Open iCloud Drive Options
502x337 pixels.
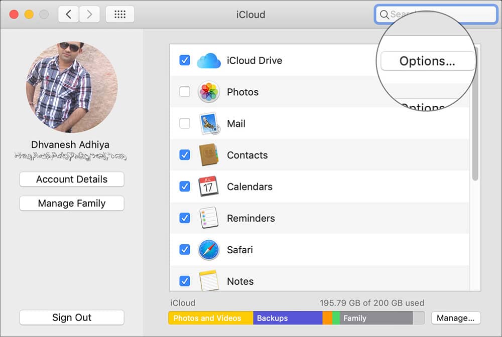coord(427,61)
